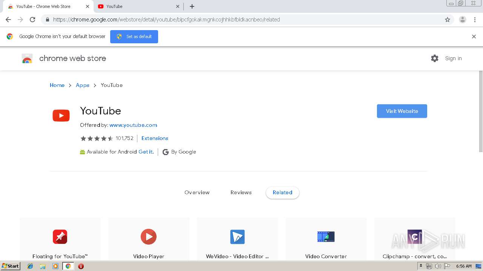Open the Floating for YouTube title
483x271 pixels.
[x=60, y=256]
